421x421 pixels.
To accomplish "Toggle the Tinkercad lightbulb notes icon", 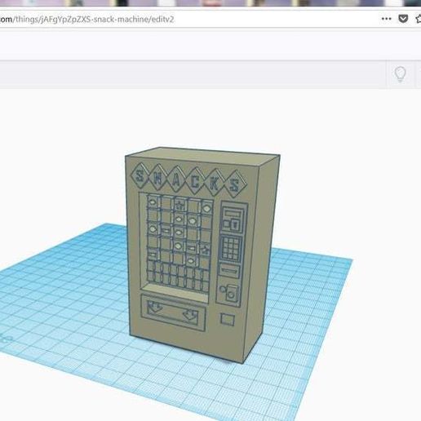I will tap(400, 74).
